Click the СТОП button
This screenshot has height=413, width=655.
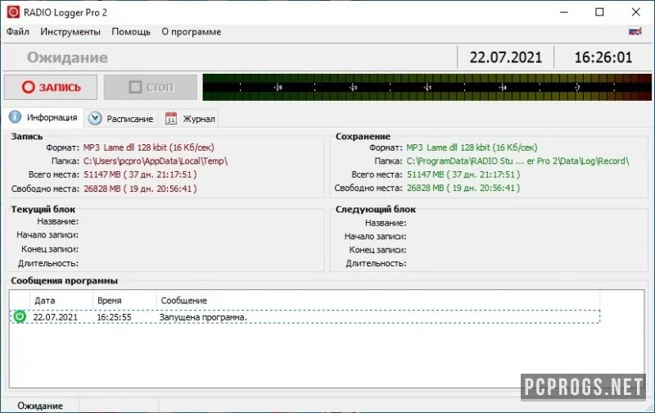click(151, 88)
